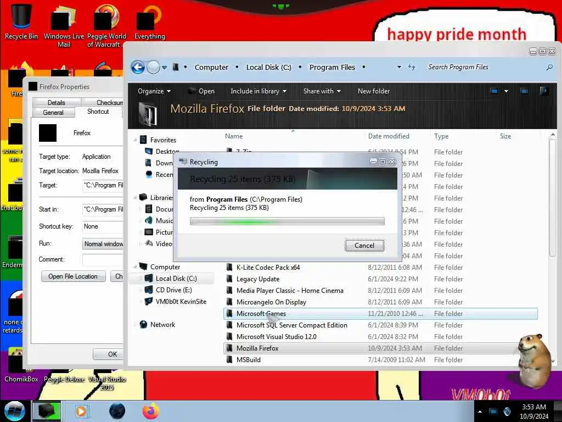Click the Shortcut key field
Image resolution: width=562 pixels, height=422 pixels.
pyautogui.click(x=103, y=226)
